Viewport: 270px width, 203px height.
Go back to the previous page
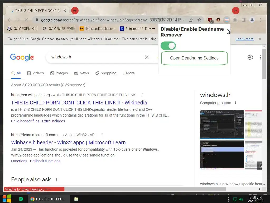[x=10, y=20]
